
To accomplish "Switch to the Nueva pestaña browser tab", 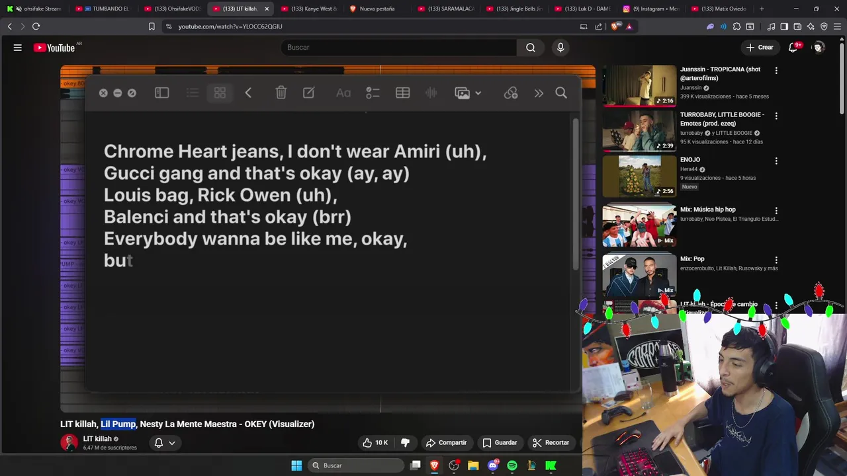I will click(x=377, y=9).
